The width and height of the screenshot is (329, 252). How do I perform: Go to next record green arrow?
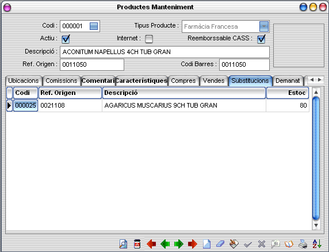[x=178, y=244]
